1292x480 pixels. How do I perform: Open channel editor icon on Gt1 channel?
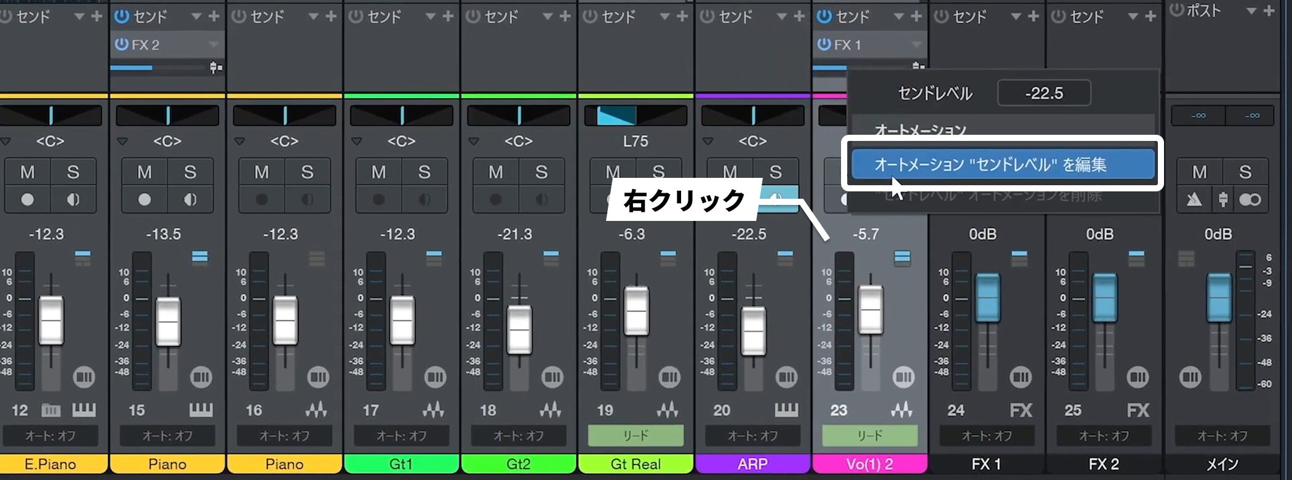pyautogui.click(x=435, y=377)
